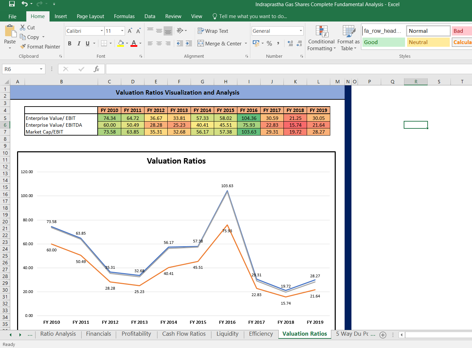Open the Profitability sheet tab
The height and width of the screenshot is (348, 472).
click(x=136, y=334)
